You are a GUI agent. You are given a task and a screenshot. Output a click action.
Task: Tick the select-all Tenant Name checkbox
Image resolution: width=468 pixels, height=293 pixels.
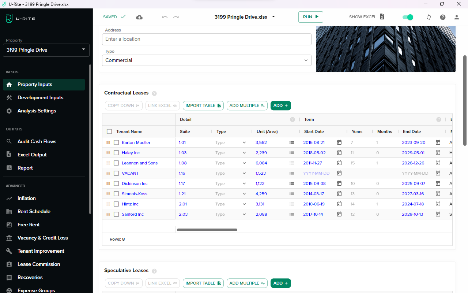pos(109,131)
